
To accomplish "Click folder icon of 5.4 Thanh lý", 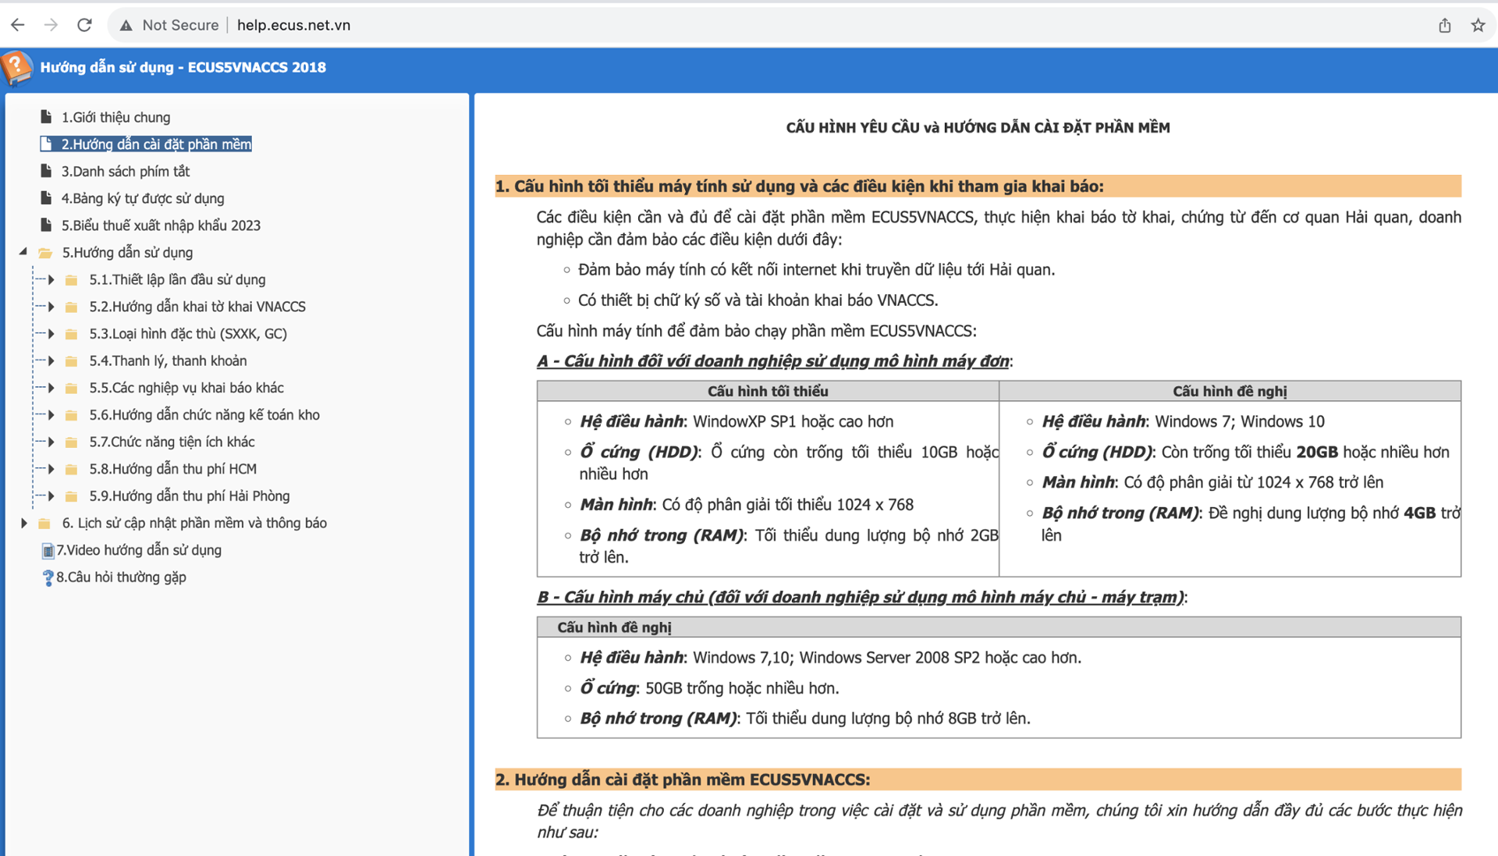I will (71, 361).
